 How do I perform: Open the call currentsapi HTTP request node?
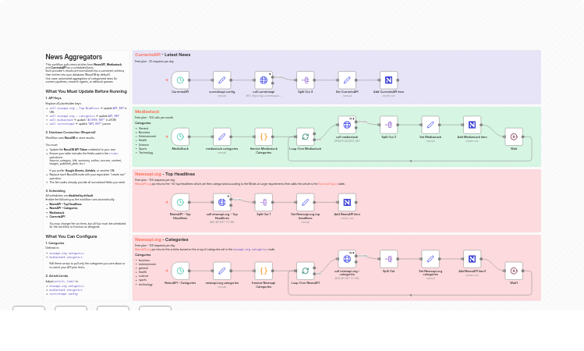[264, 80]
